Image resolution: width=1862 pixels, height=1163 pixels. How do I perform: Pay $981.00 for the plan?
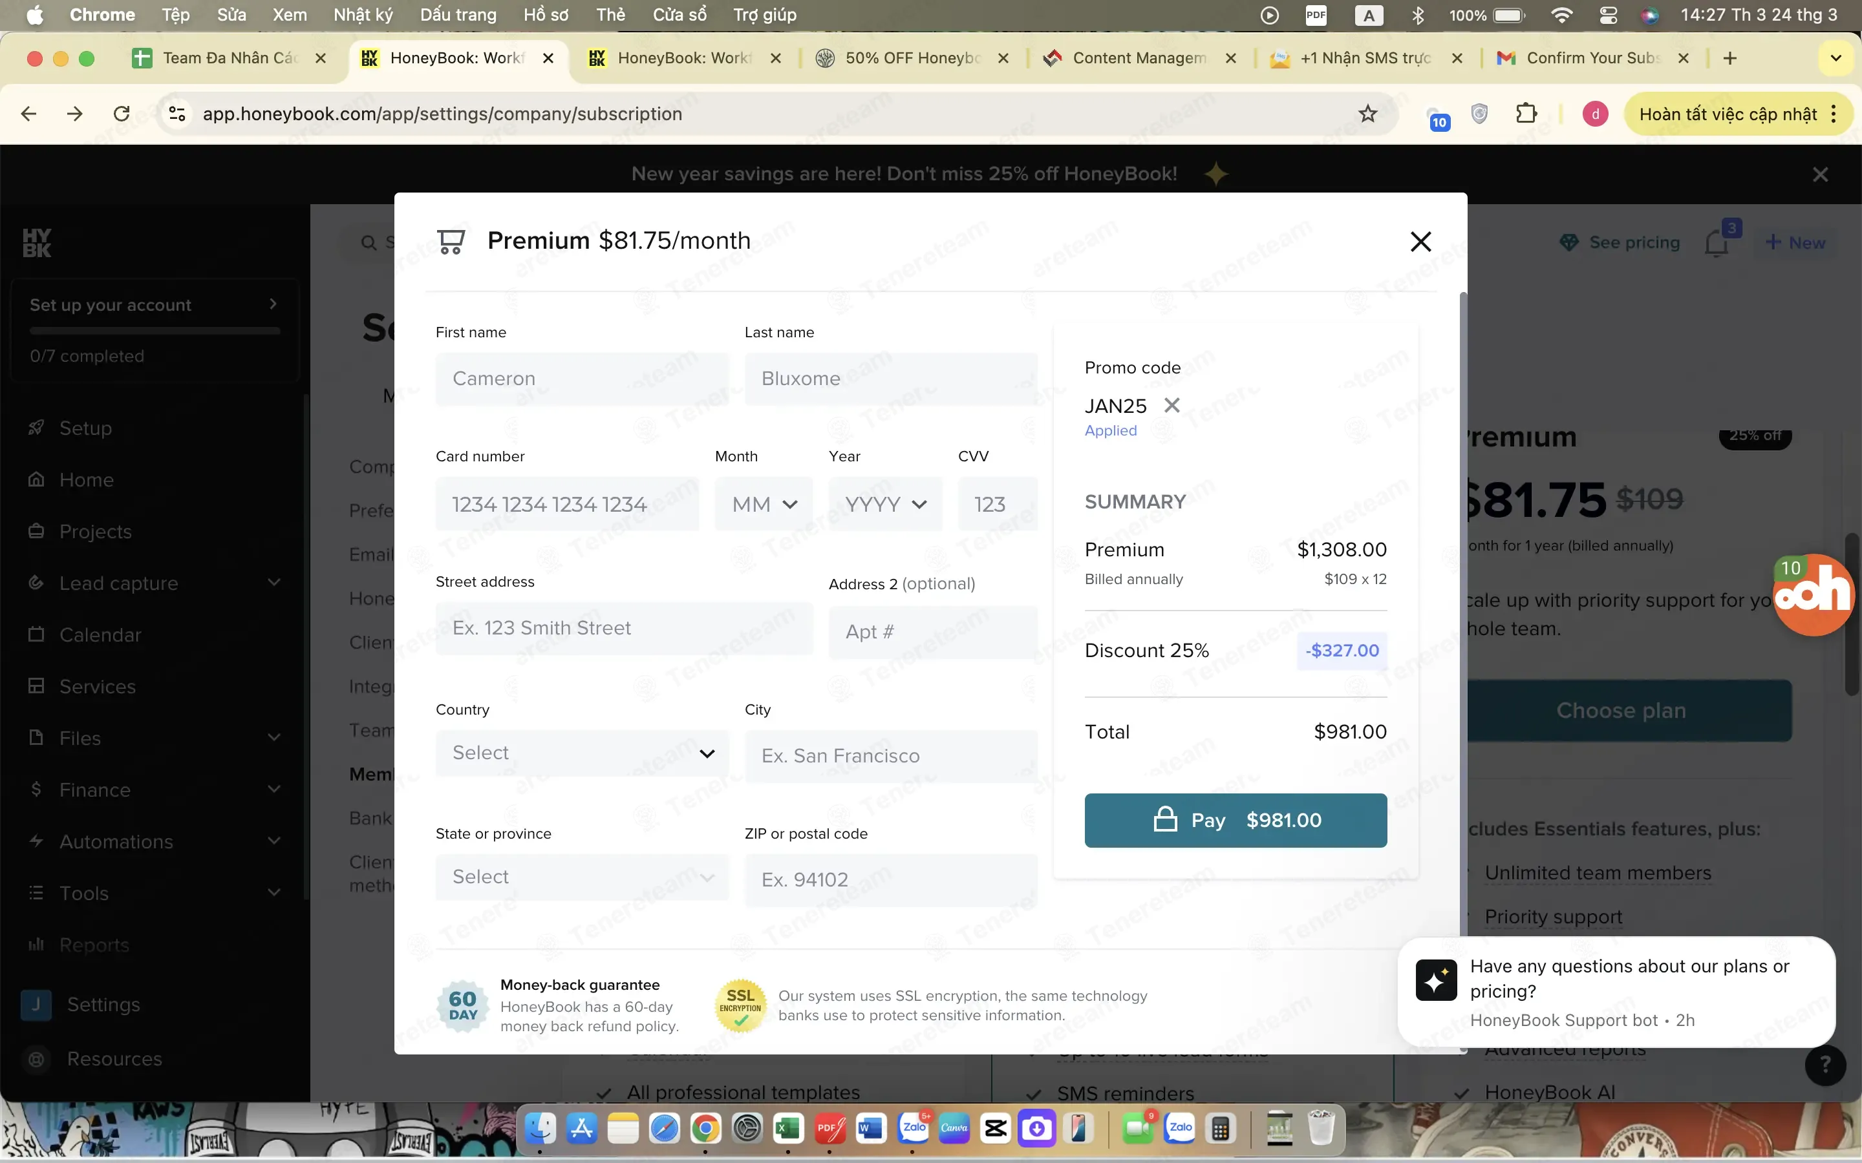[x=1236, y=821]
